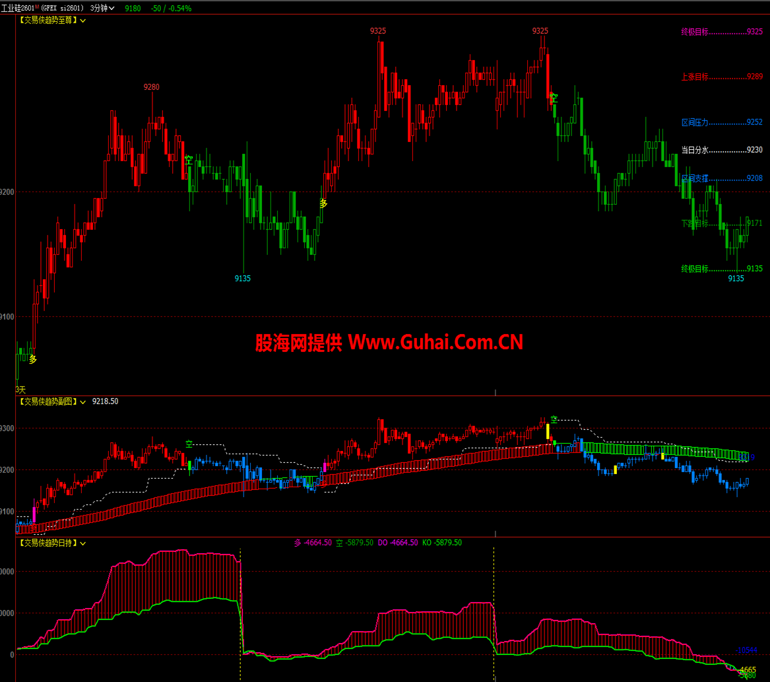Click the yellow 多 signal at chart start
The width and height of the screenshot is (770, 682).
pyautogui.click(x=33, y=359)
